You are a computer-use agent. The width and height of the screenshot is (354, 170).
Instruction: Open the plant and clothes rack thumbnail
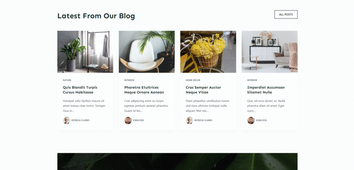tap(85, 52)
